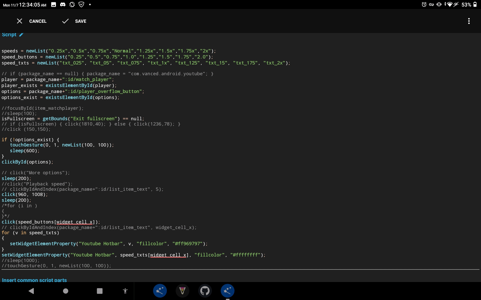
Task: Tap the Discord notification icon
Action: click(63, 4)
